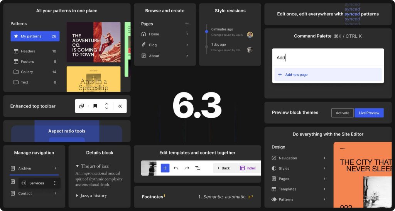395x211 pixels.
Task: Click the bookmark icon in the enhanced top toolbar
Action: point(95,106)
